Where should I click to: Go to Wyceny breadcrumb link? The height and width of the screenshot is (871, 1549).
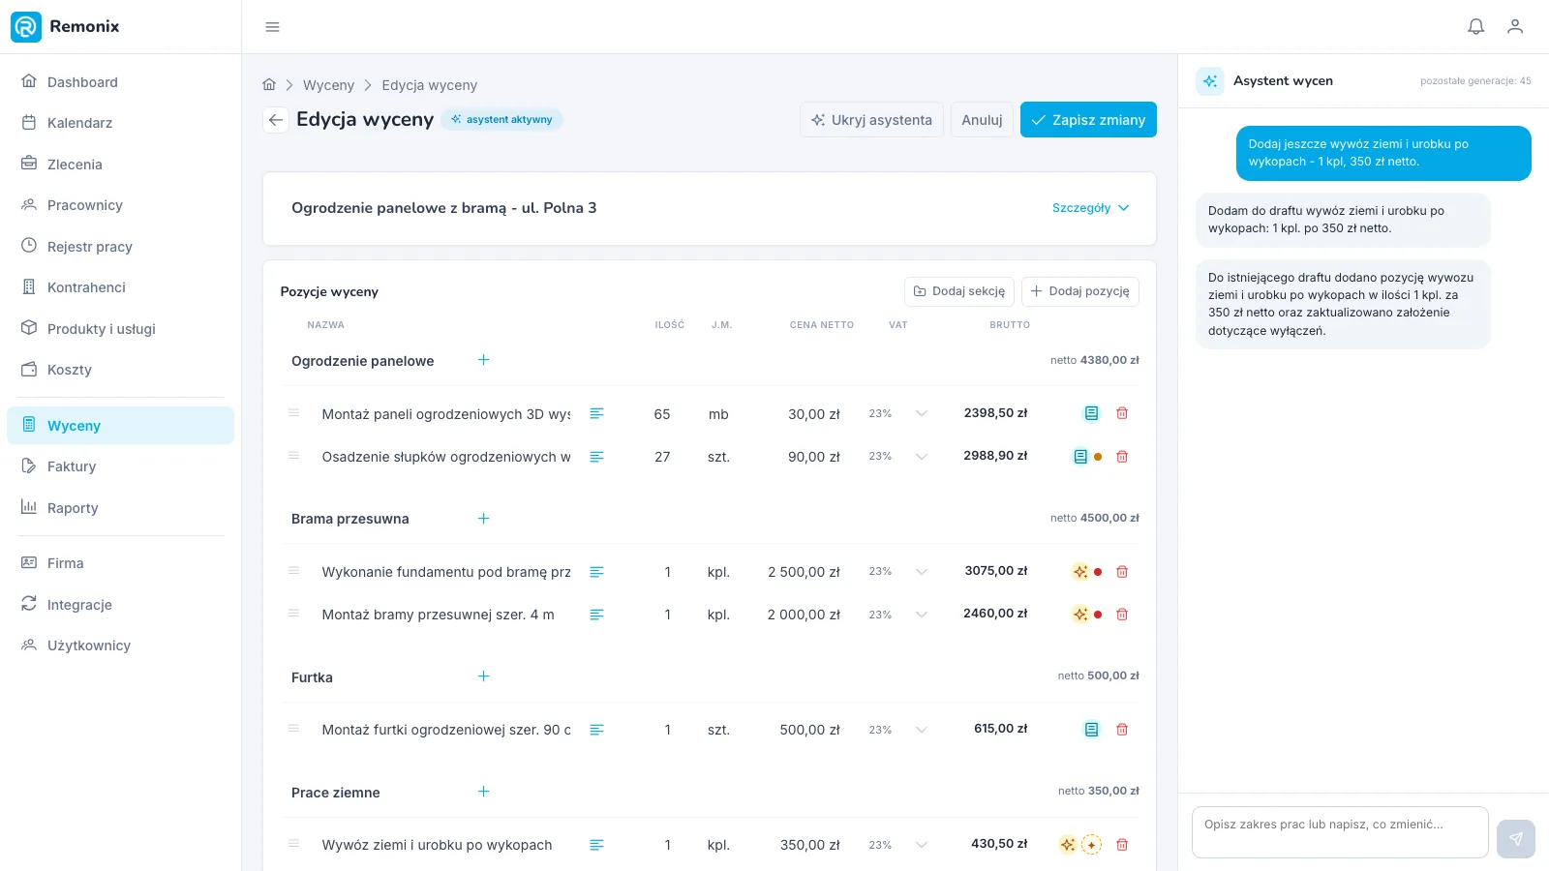(328, 85)
